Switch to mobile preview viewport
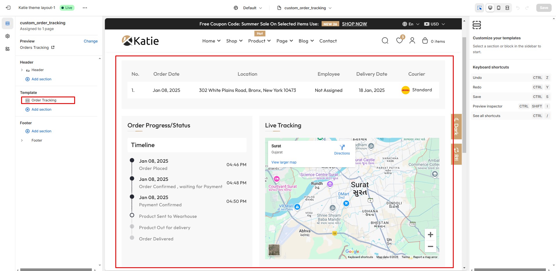 (x=499, y=8)
